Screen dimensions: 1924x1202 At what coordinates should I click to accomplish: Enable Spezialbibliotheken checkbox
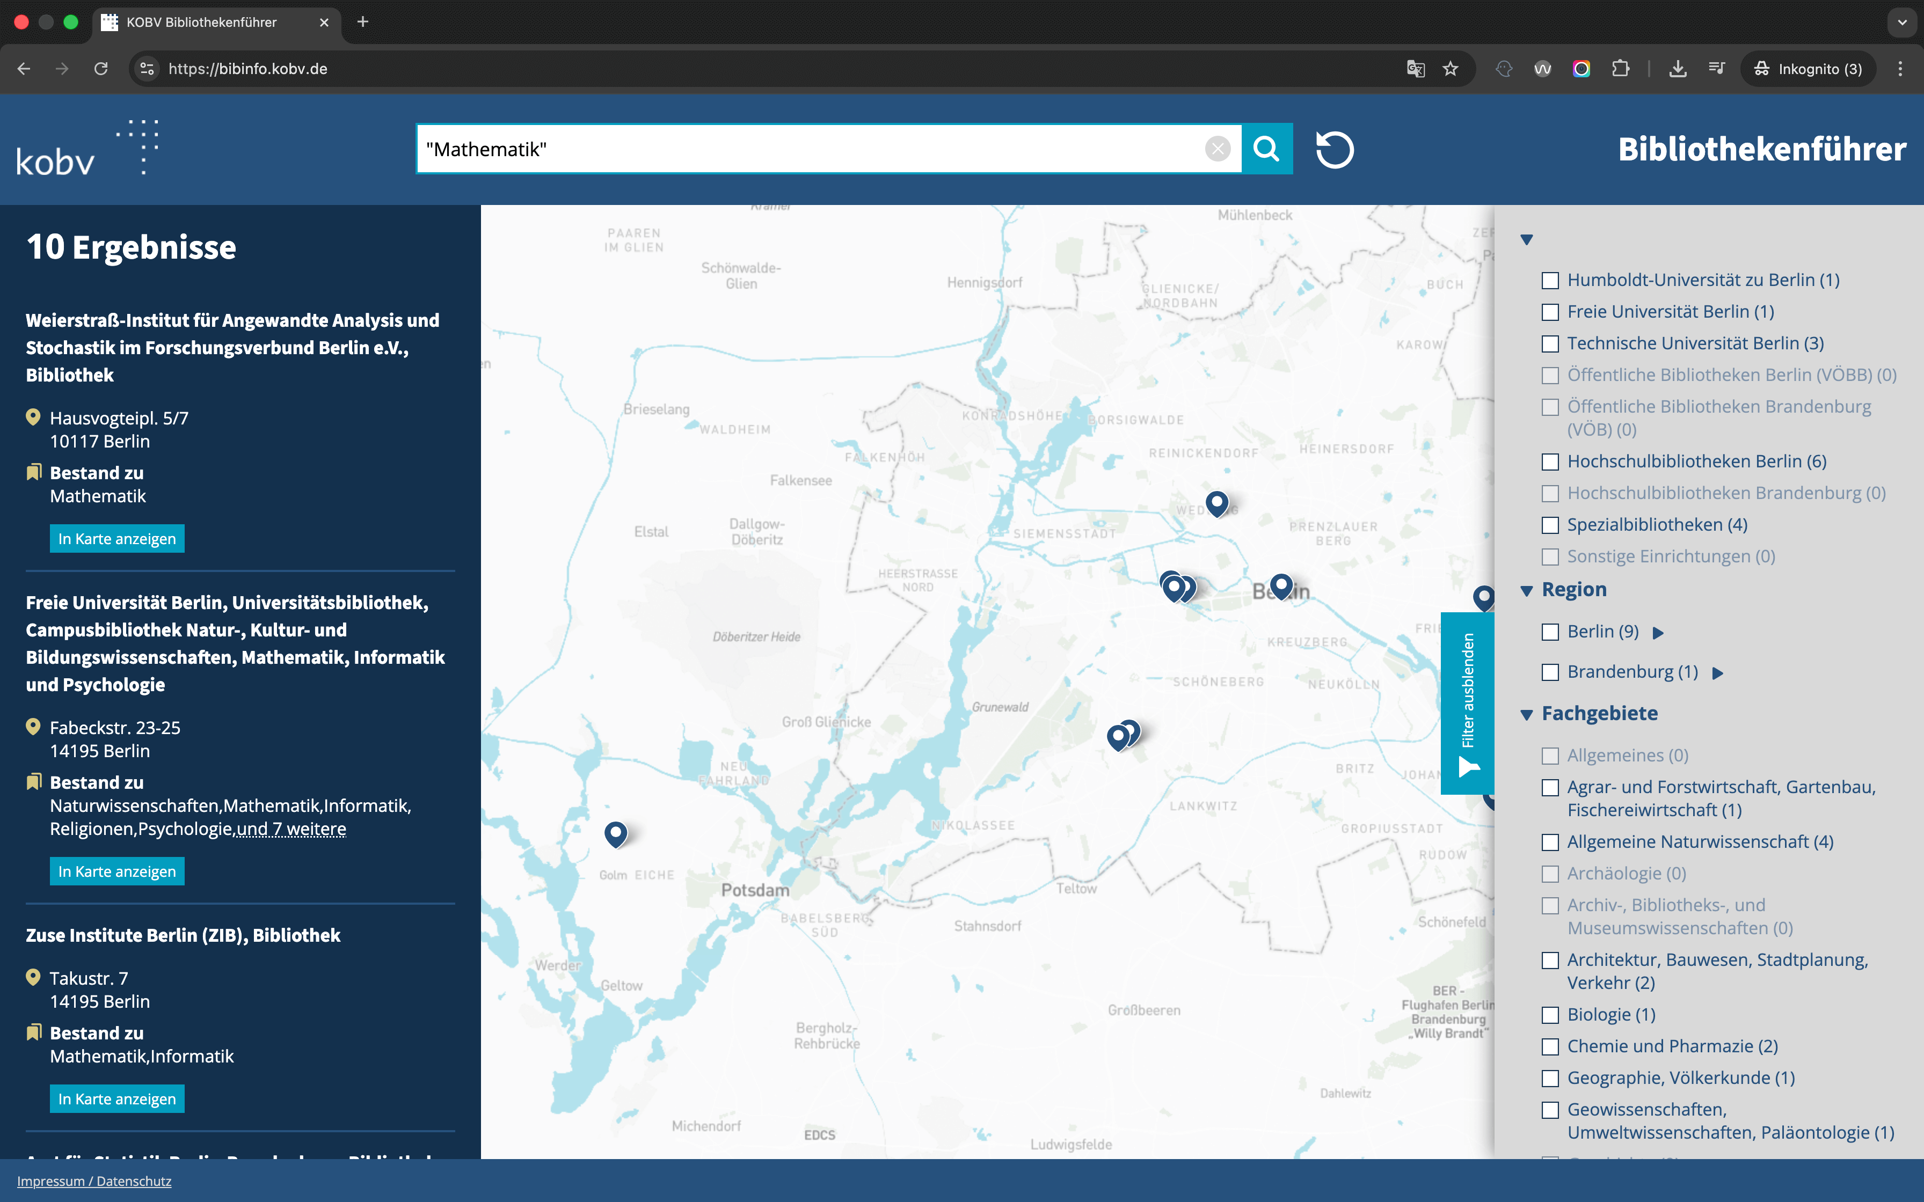[x=1550, y=525]
